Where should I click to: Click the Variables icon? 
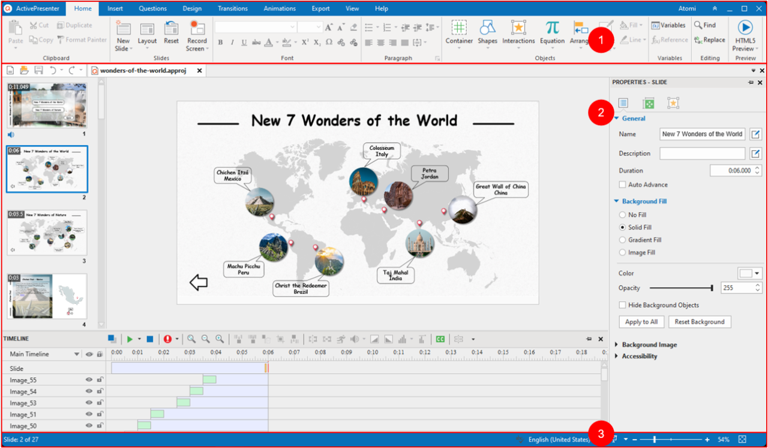tap(668, 25)
